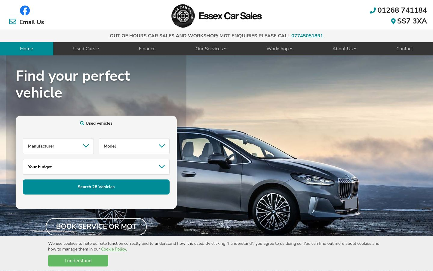
Task: Click the phone handset icon
Action: pos(373,11)
